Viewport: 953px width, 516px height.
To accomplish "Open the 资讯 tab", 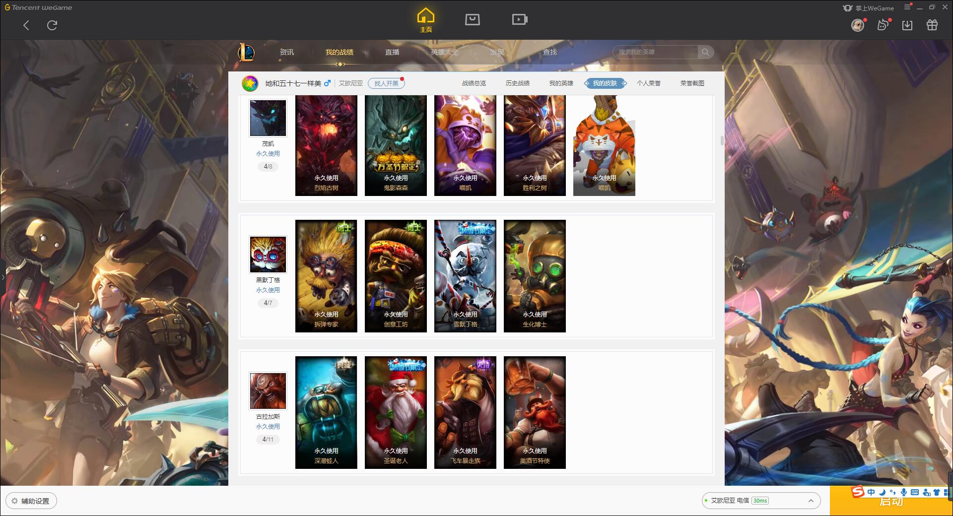I will tap(287, 52).
